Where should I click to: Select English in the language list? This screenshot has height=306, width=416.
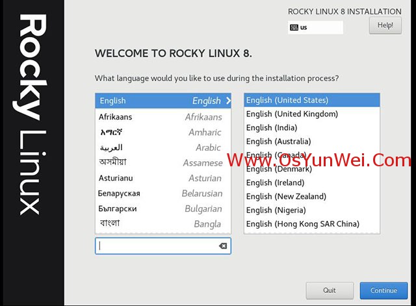tap(163, 101)
